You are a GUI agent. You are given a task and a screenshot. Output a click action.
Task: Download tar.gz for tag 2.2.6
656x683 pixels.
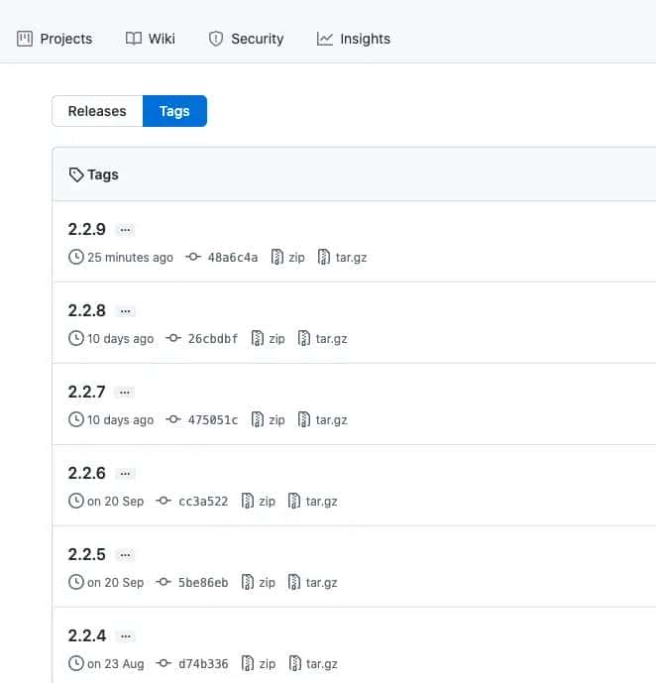point(313,502)
